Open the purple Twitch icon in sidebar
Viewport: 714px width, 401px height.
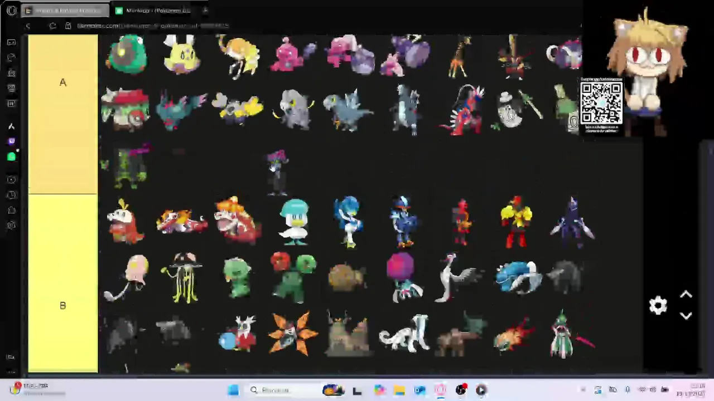[x=11, y=141]
